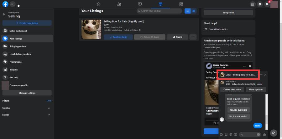This screenshot has height=139, width=282.
Task: Expand the Sort by filter
Action: click(49, 108)
